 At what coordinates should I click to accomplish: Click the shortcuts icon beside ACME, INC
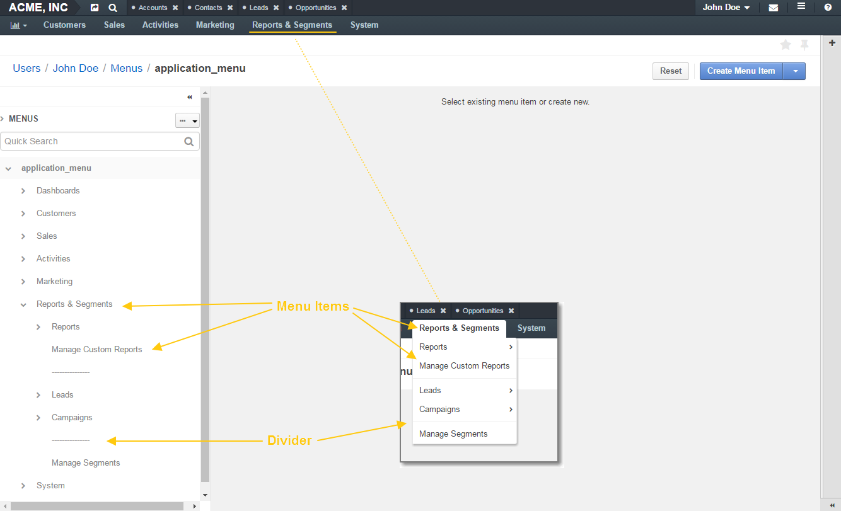click(95, 8)
